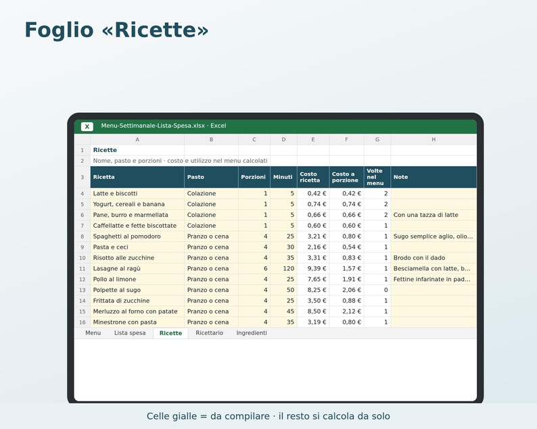Click the 'Pasto' column heading cell
537x429 pixels.
point(211,177)
